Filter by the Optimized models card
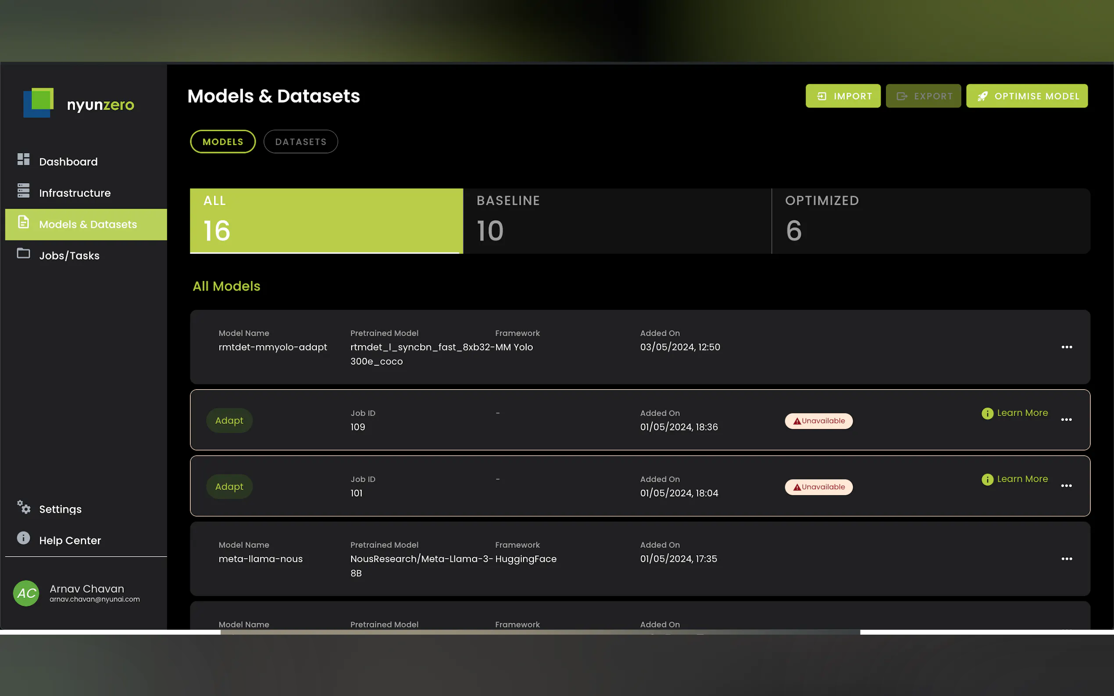This screenshot has width=1114, height=696. 930,221
